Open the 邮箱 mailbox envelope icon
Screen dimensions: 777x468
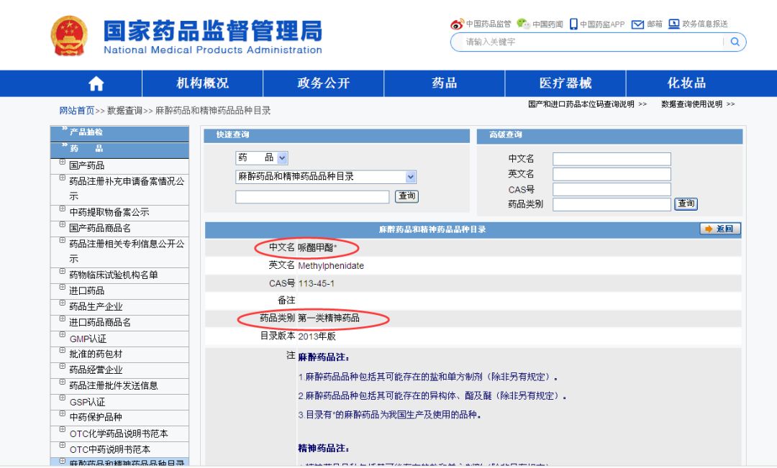(x=639, y=22)
